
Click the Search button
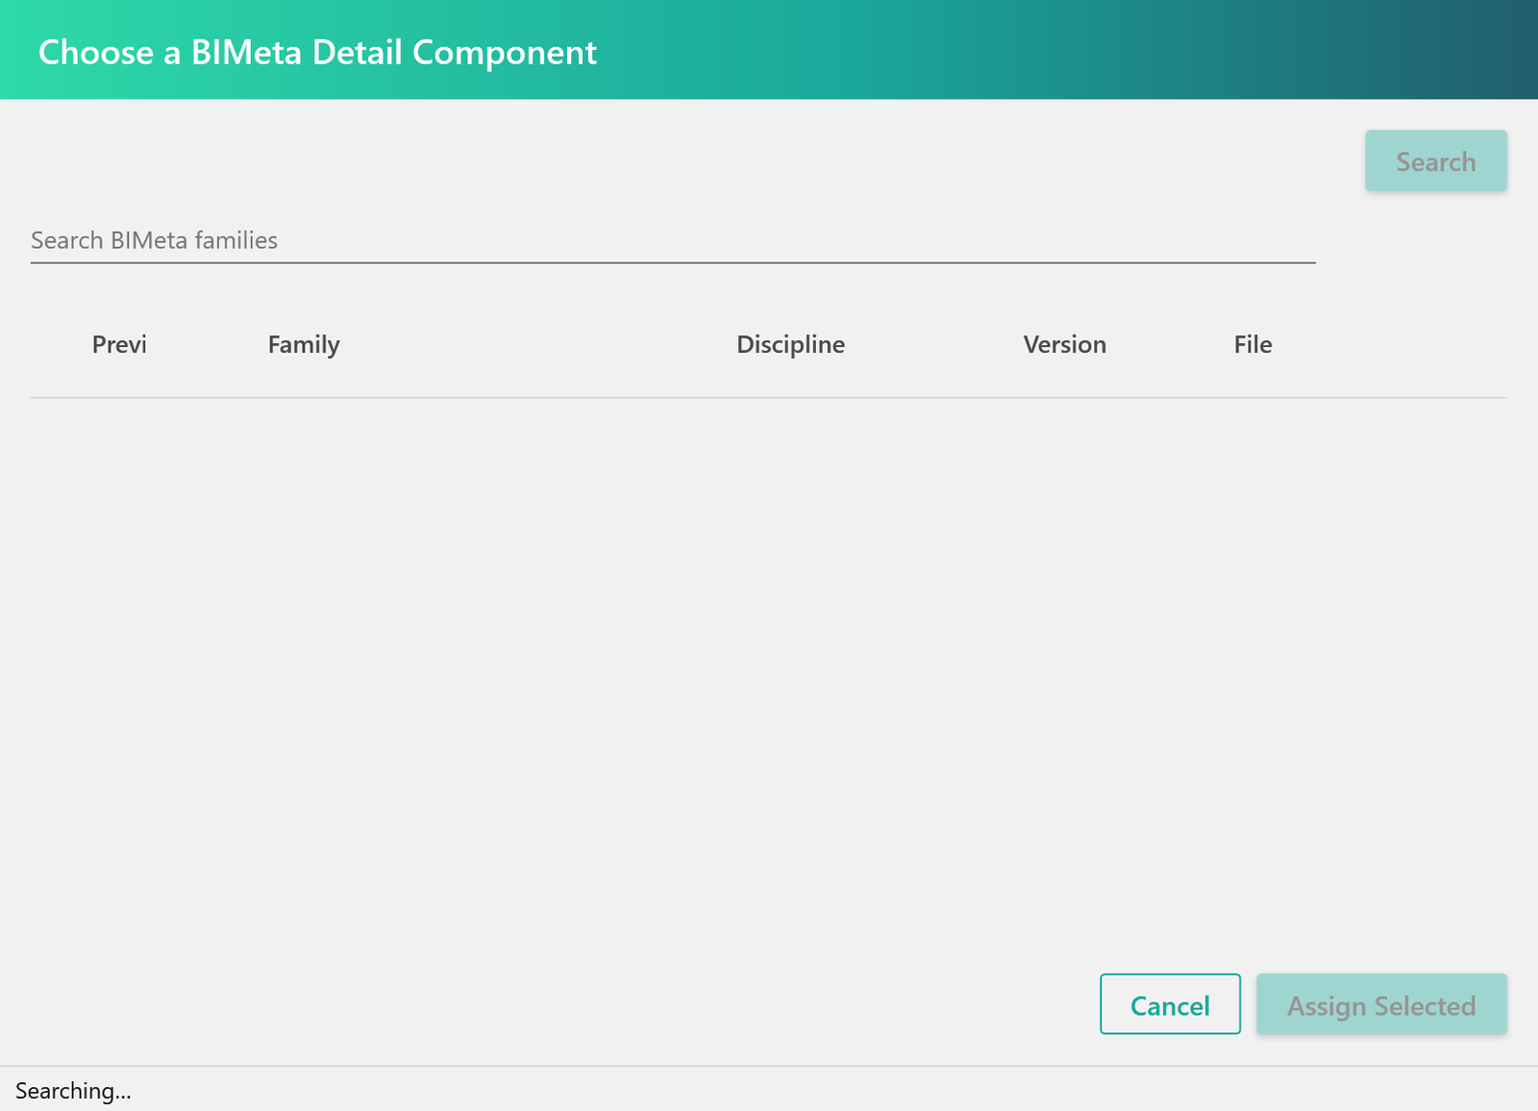click(1435, 160)
